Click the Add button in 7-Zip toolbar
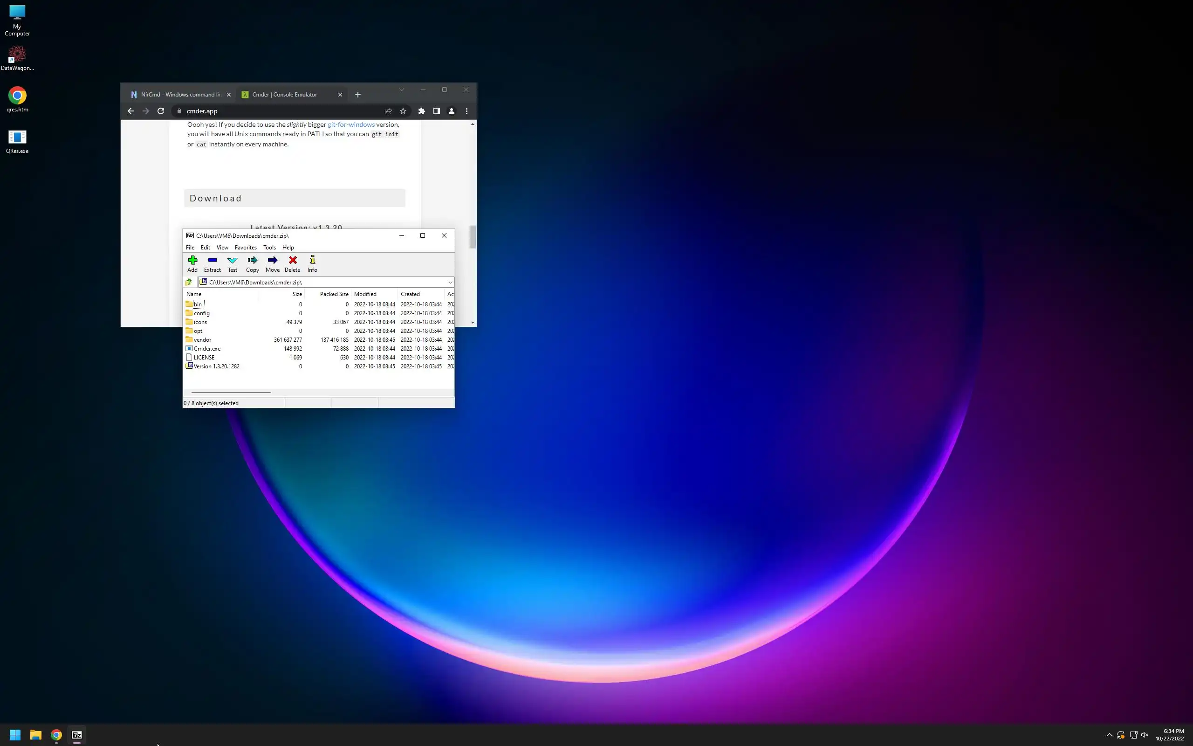The width and height of the screenshot is (1193, 746). click(x=192, y=263)
